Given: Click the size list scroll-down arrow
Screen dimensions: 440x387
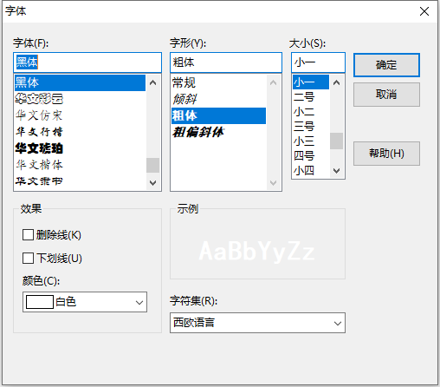Looking at the screenshot, I should (x=336, y=171).
